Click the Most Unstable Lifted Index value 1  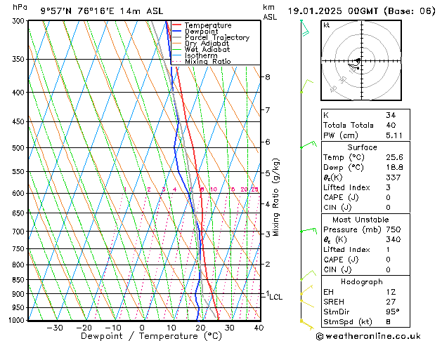coord(388,250)
